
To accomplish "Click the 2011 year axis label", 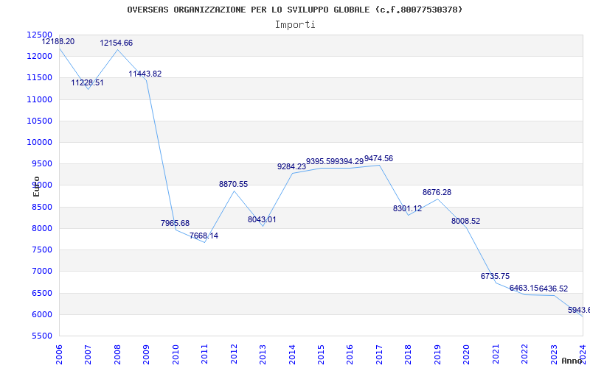I will (x=205, y=354).
